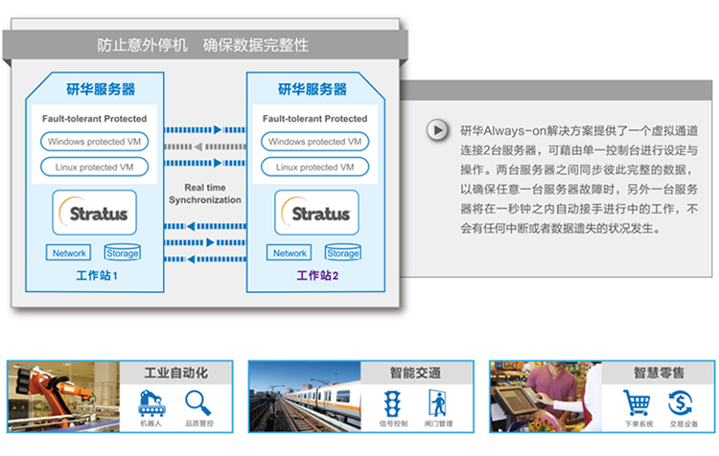719x456 pixels.
Task: Click the Real time Synchronization label
Action: [x=205, y=194]
